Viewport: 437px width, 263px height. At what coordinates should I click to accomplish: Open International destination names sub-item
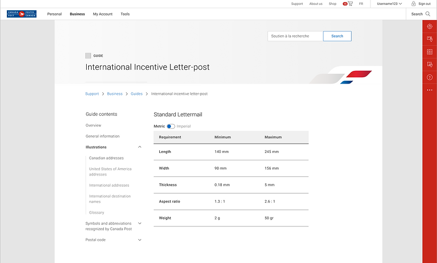pyautogui.click(x=110, y=199)
